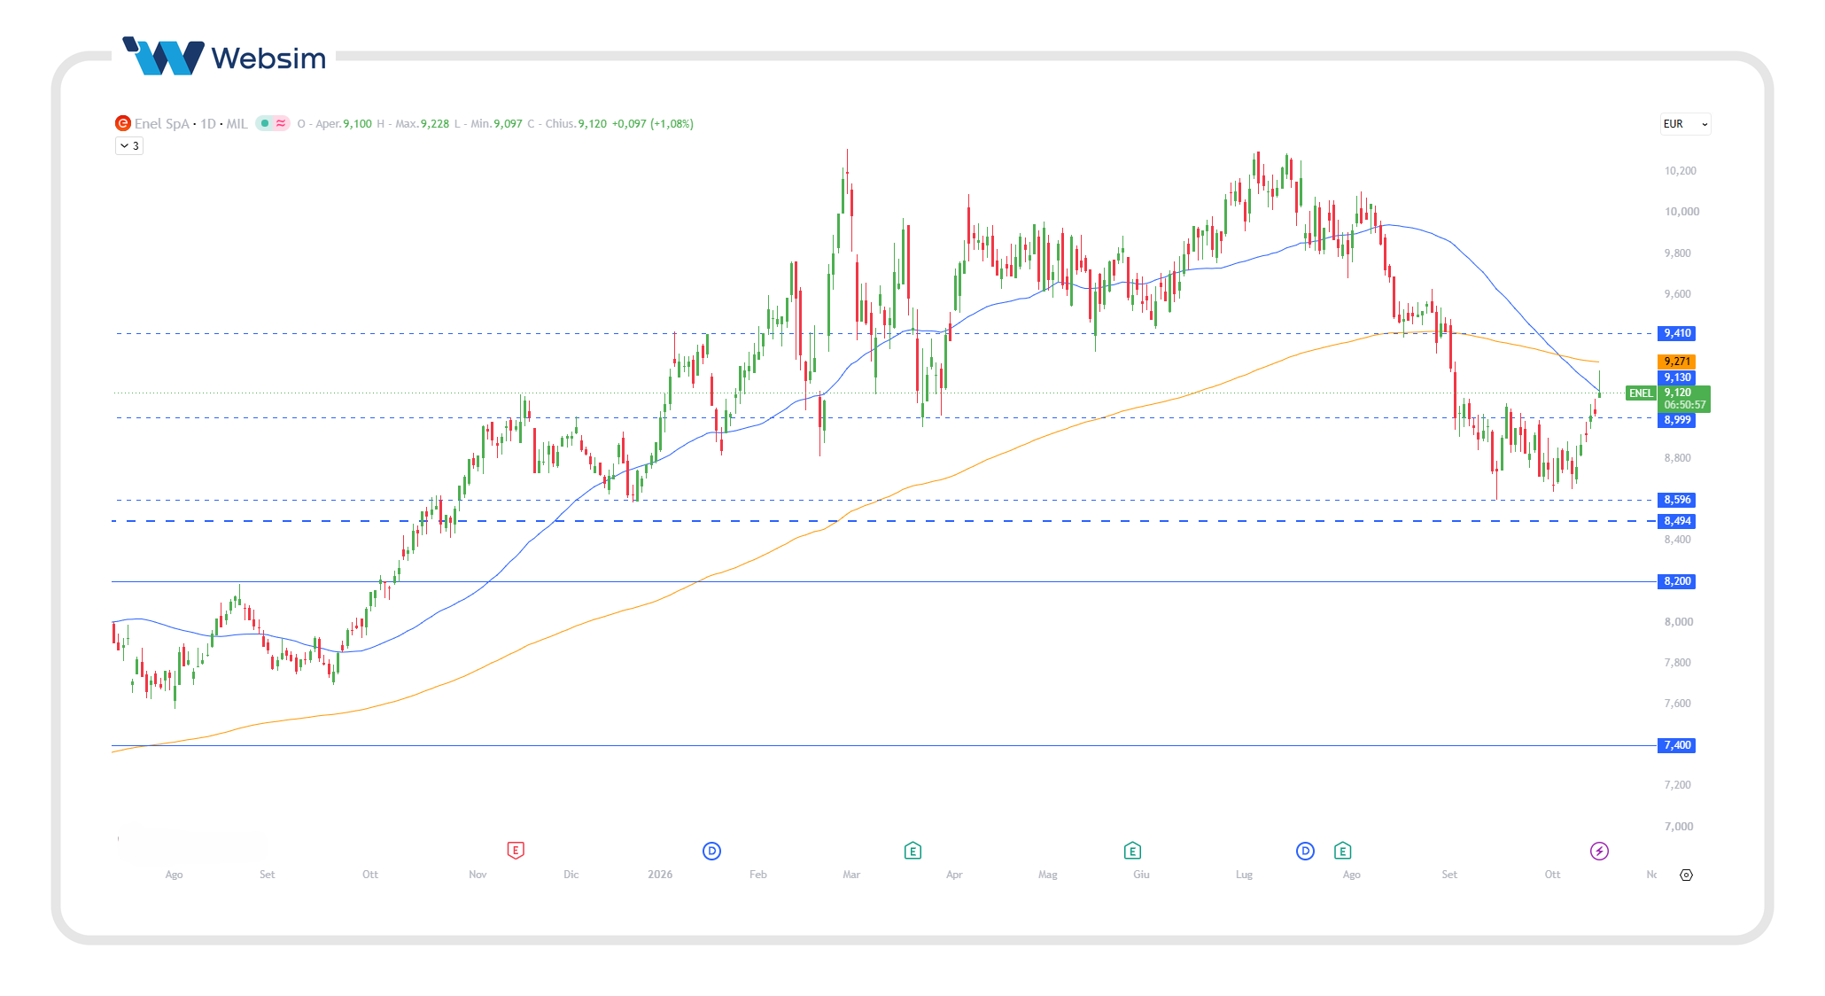The height and width of the screenshot is (996, 1825).
Task: Select the 8,494 support level label
Action: [1676, 521]
